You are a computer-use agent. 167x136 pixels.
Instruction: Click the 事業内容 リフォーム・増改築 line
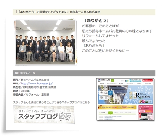pos(31,95)
